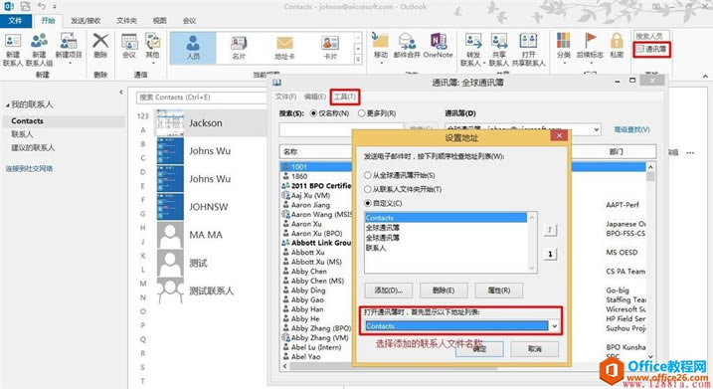Click the Delete X icon in ribbon
713x389 pixels.
[x=100, y=41]
